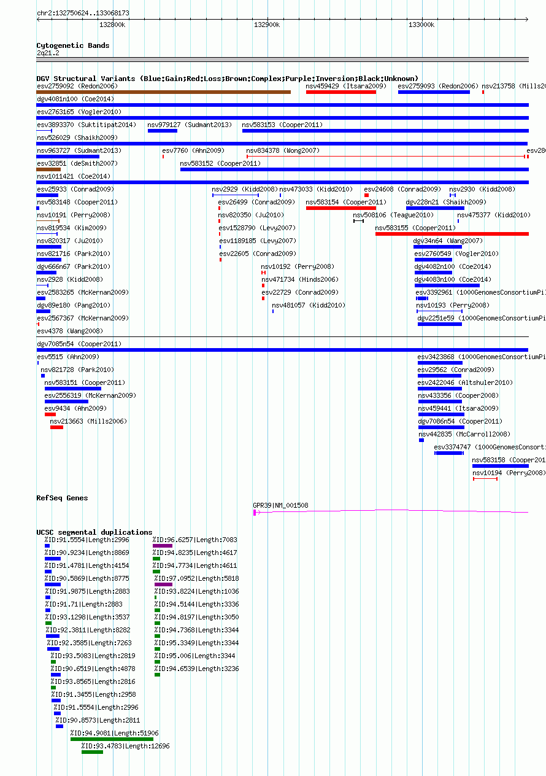Click nsv819534 (Kim2009) label
Viewport: 546px width, 776px height.
coord(71,228)
